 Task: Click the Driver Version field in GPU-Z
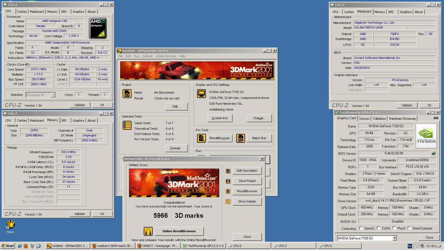point(397,201)
